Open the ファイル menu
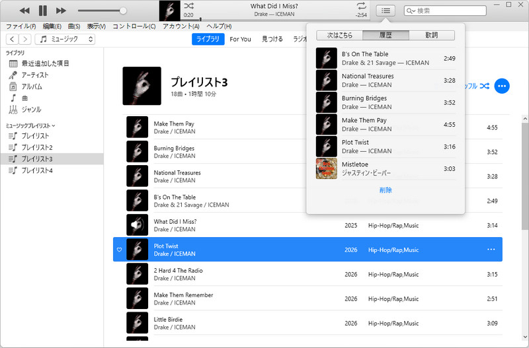The width and height of the screenshot is (529, 348). 21,26
